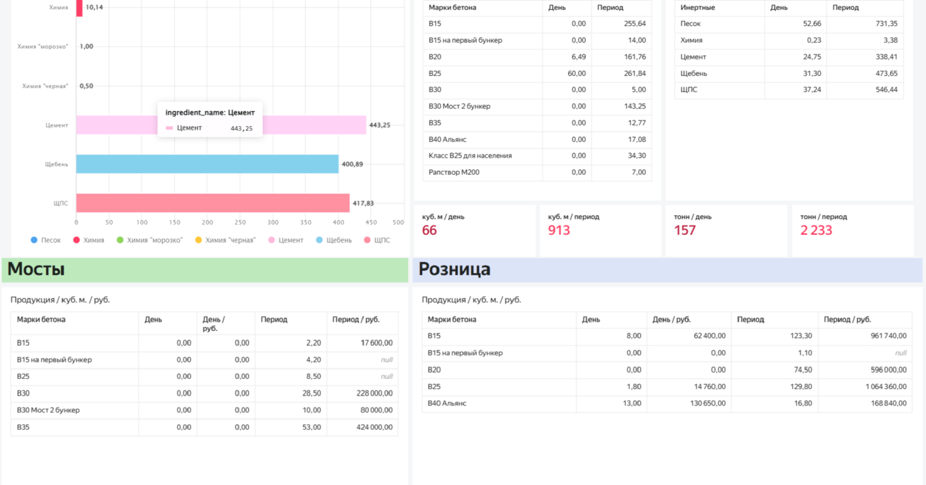The image size is (926, 485).
Task: Toggle the Щебень legend marker
Action: (319, 240)
